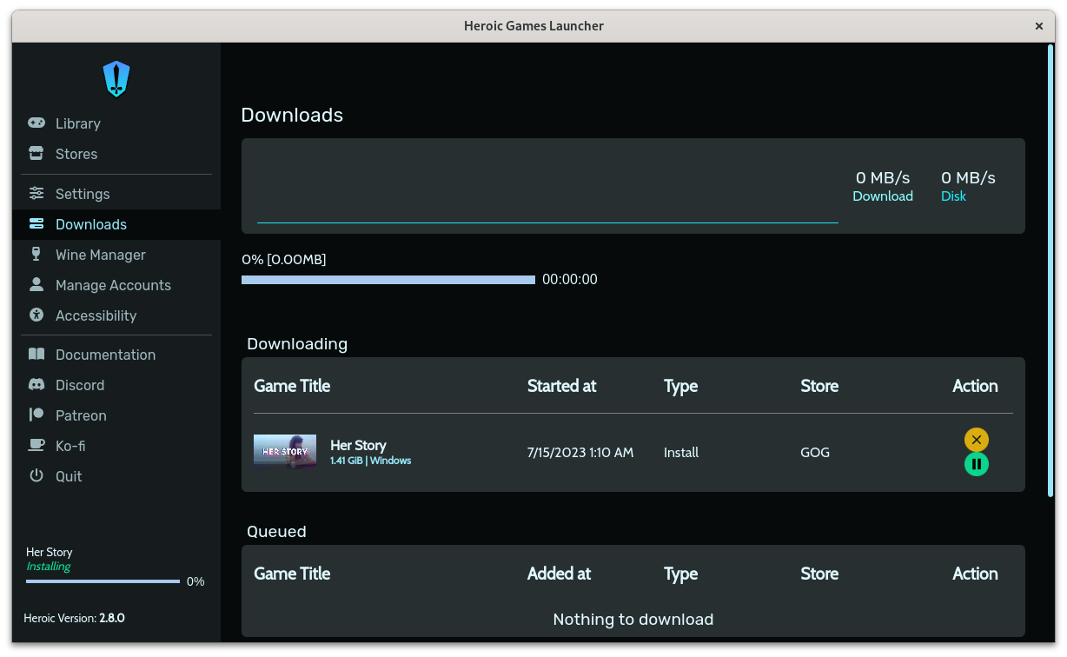
Task: Click the Patreon logo icon
Action: point(36,415)
